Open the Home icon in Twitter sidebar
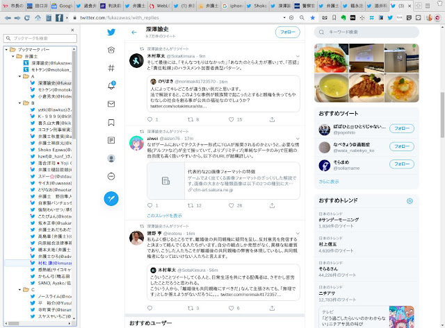445x328 pixels. (x=111, y=50)
